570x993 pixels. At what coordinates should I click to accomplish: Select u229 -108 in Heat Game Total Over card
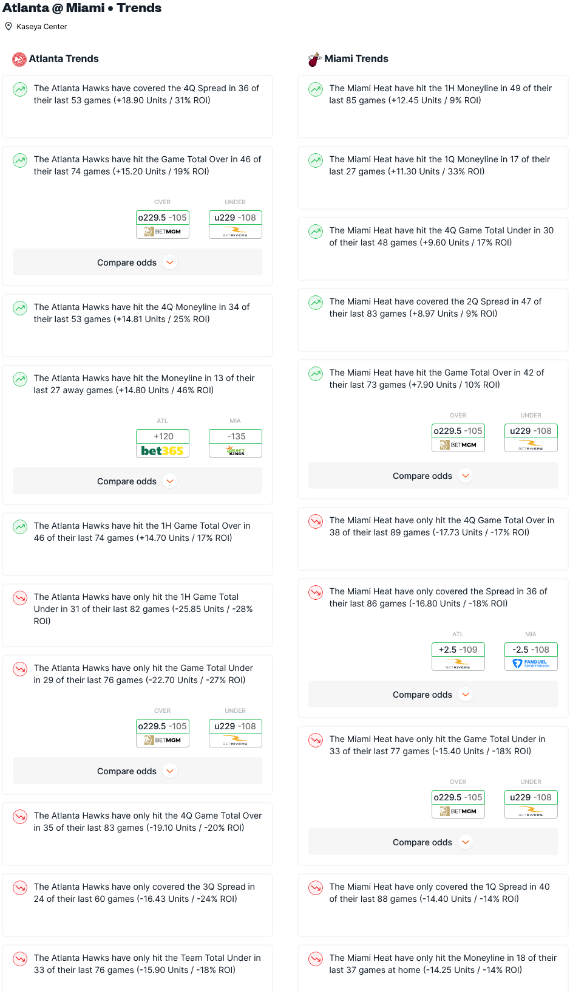[531, 431]
